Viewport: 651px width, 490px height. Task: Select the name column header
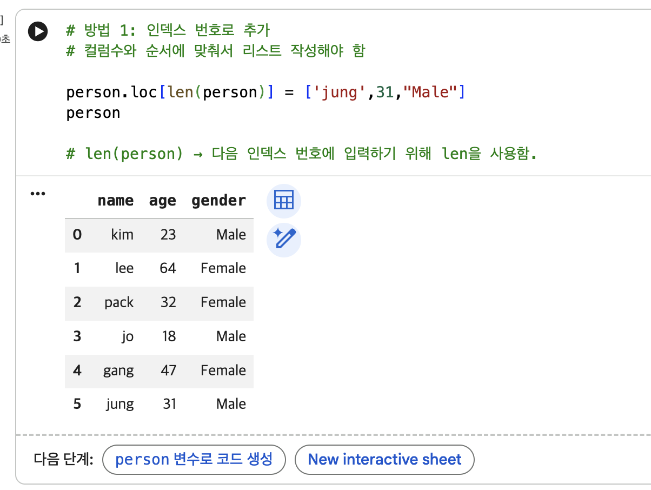click(115, 201)
